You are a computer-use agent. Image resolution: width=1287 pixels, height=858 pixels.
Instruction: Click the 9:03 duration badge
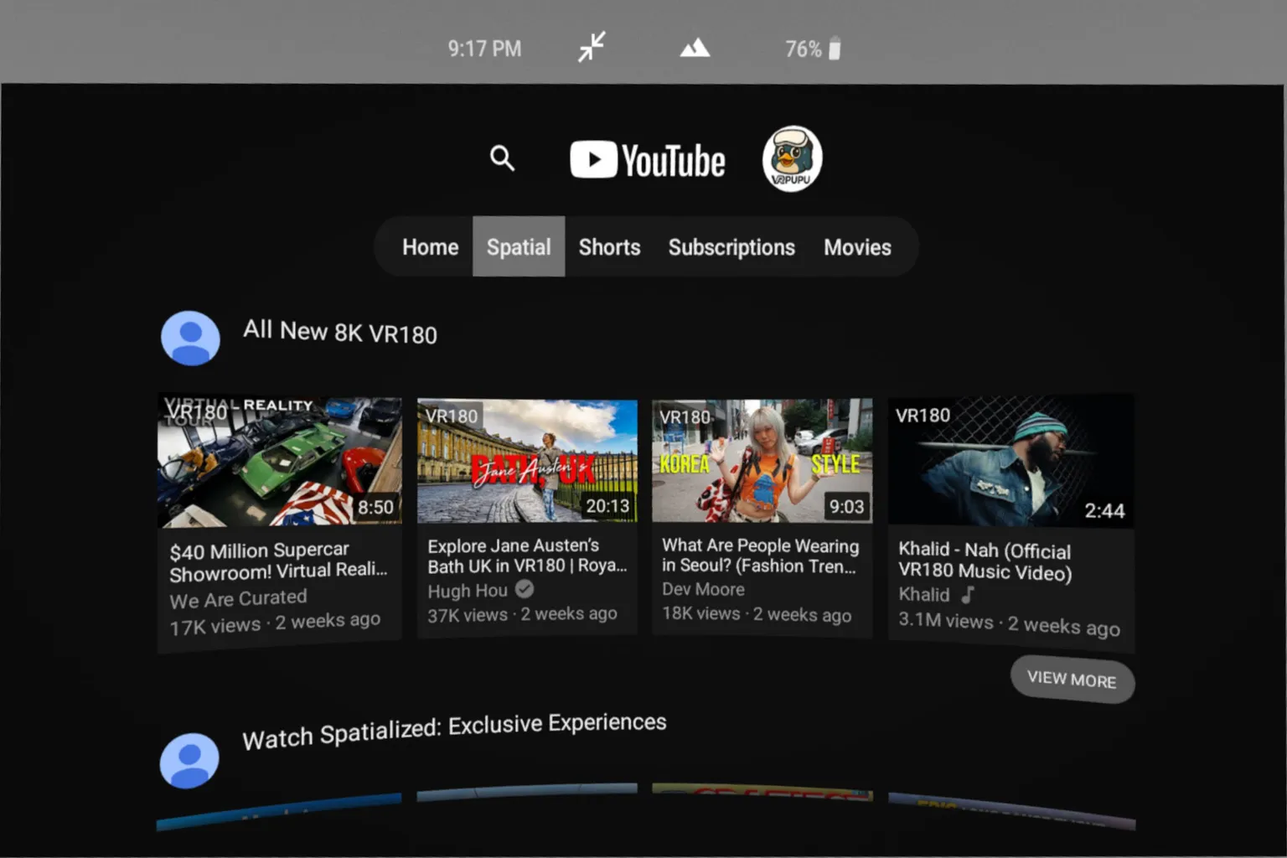[x=846, y=507]
